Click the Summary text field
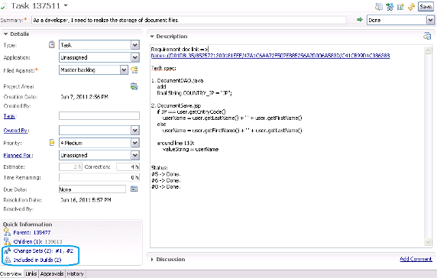 pos(189,20)
